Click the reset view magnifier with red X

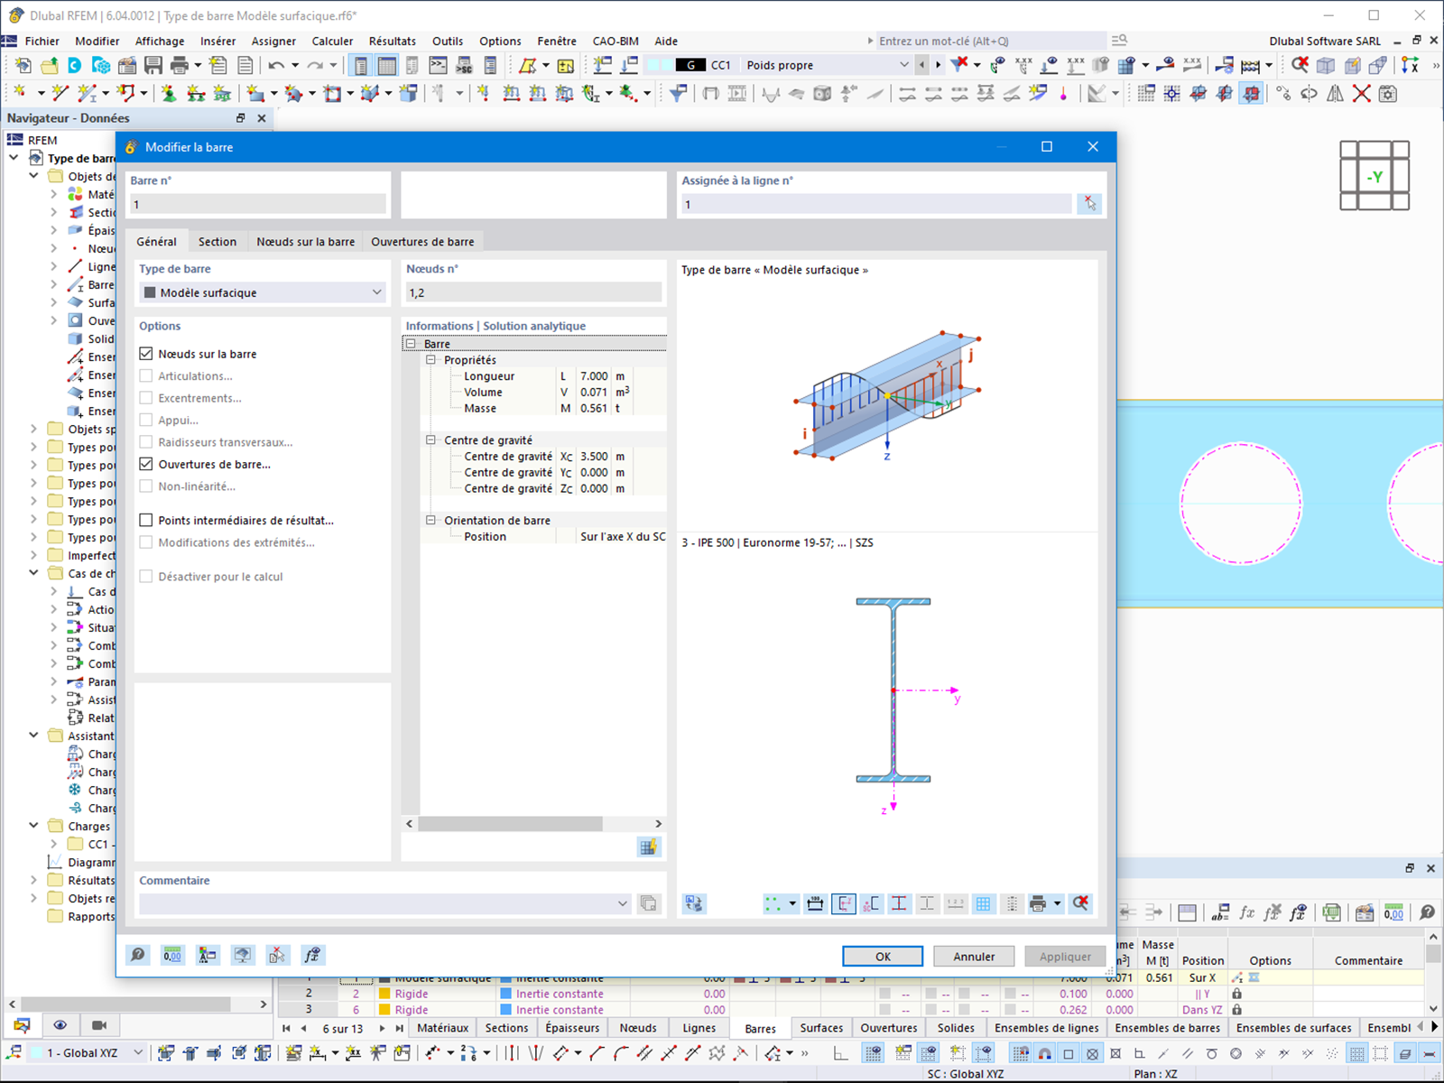(1080, 903)
